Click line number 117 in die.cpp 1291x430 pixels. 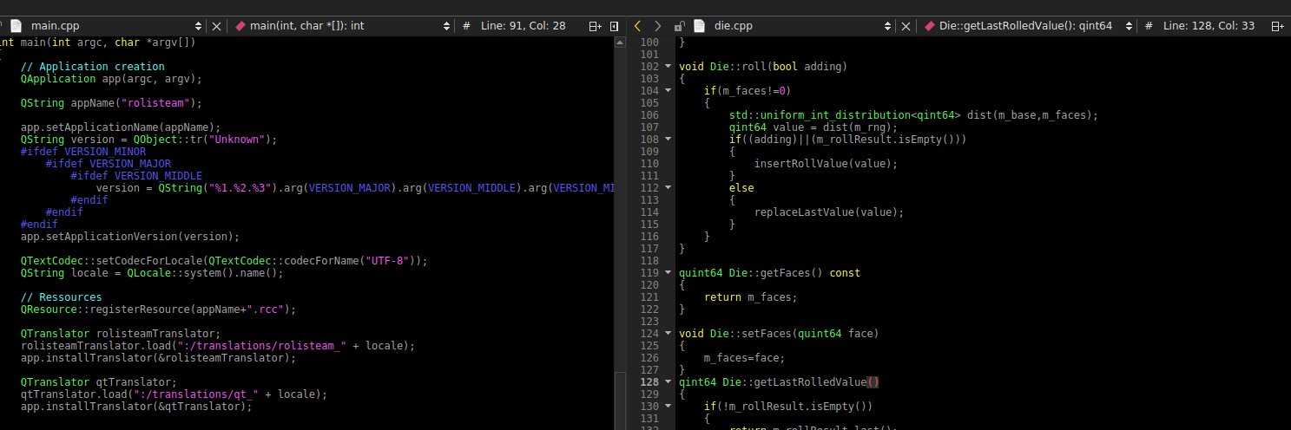(x=650, y=249)
